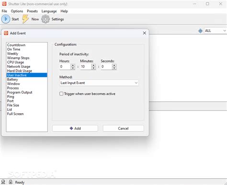Select CPU Usage event type
The width and height of the screenshot is (227, 185).
coord(27,62)
